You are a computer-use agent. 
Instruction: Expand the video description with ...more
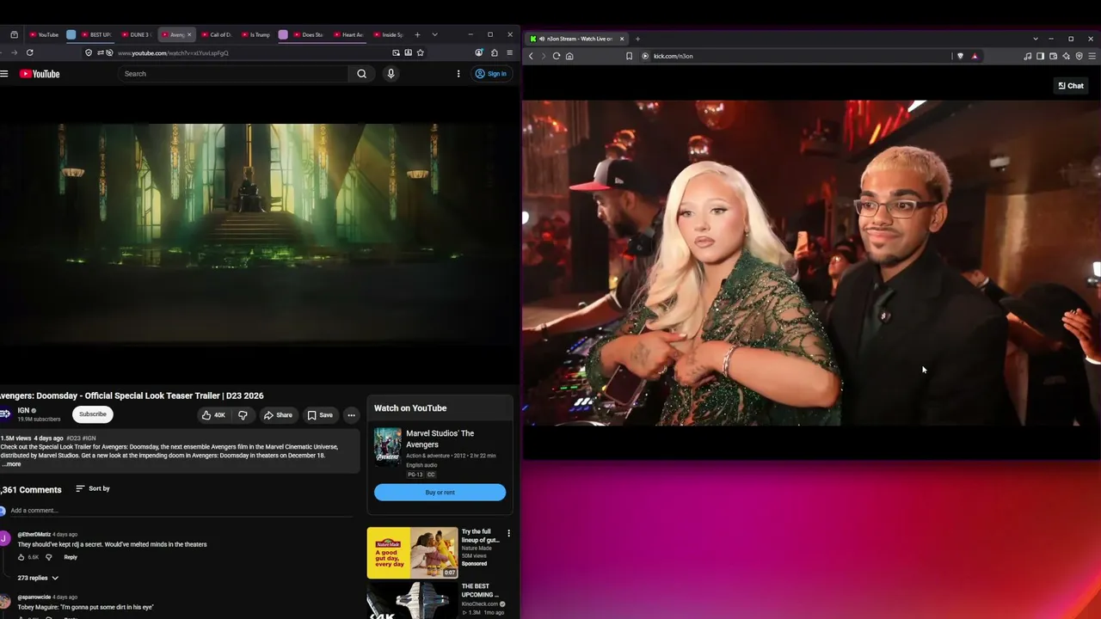click(11, 464)
